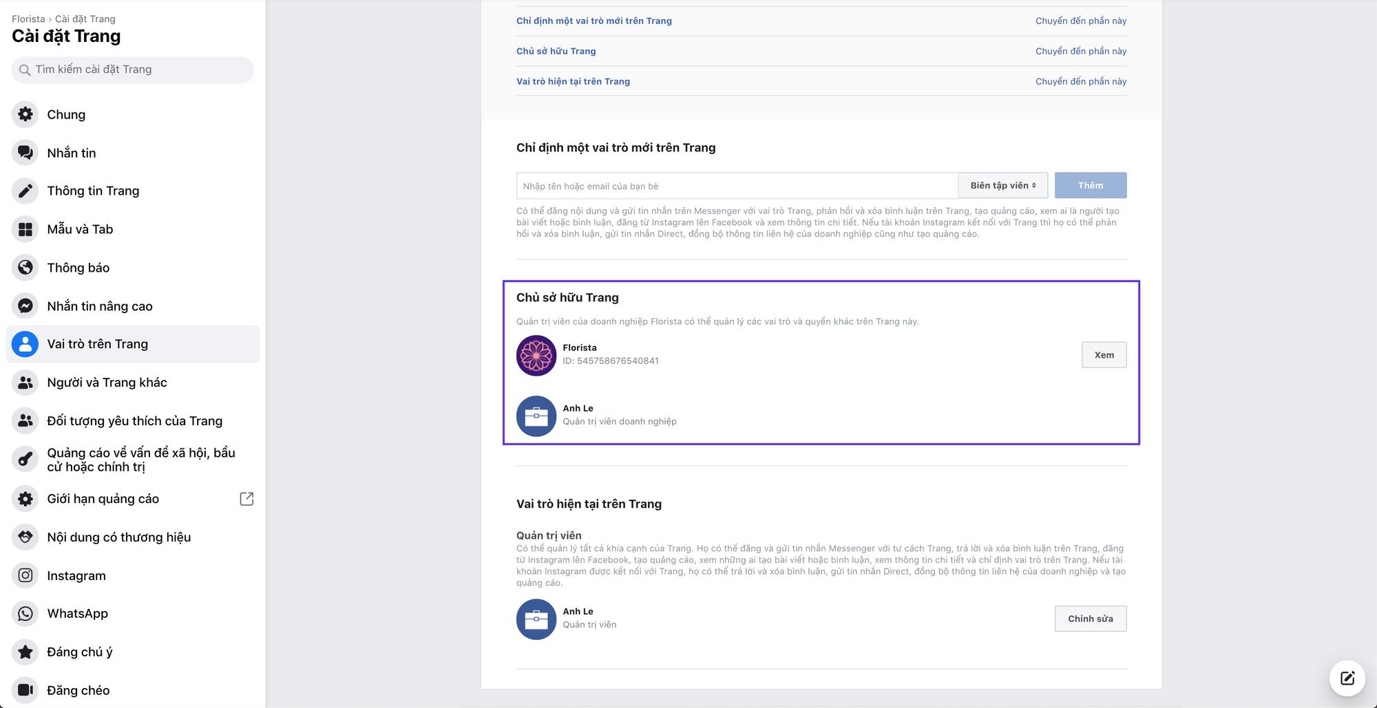The width and height of the screenshot is (1377, 708).
Task: Select the Instagram icon in the sidebar
Action: pos(25,576)
